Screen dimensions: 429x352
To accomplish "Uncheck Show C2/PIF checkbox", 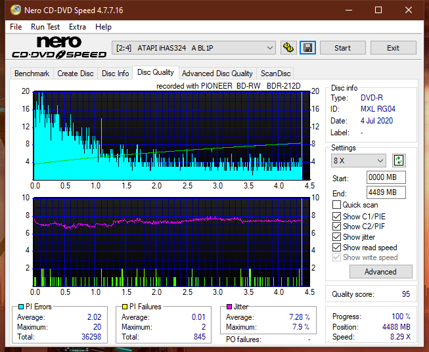I will pos(336,227).
